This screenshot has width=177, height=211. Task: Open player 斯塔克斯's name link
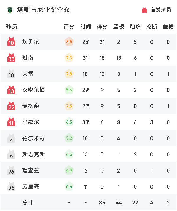(34, 154)
